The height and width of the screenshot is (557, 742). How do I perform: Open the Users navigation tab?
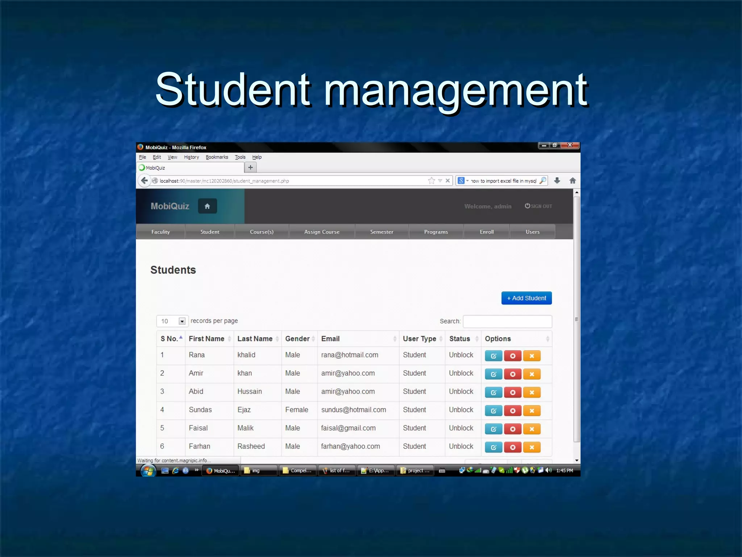tap(533, 232)
